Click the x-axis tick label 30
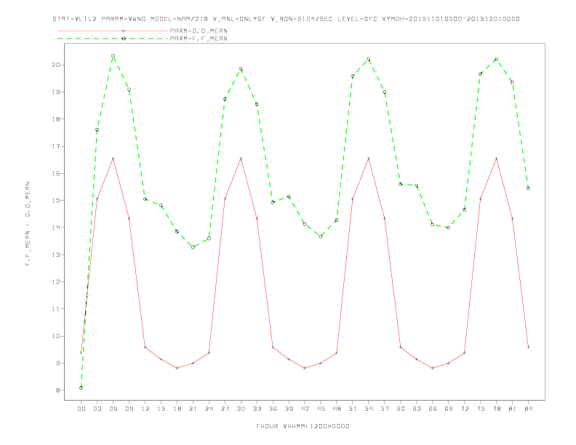The image size is (576, 445). [x=241, y=409]
